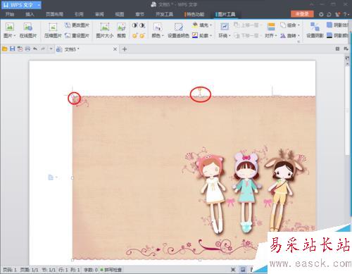The image size is (352, 274).
Task: Open Shadow Color (阴影颜色) swatch
Action: (x=337, y=35)
